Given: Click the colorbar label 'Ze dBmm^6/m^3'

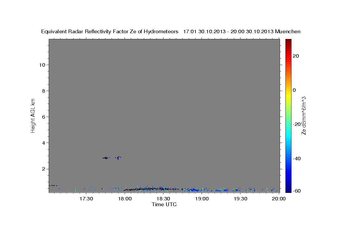Looking at the screenshot, I should point(304,115).
